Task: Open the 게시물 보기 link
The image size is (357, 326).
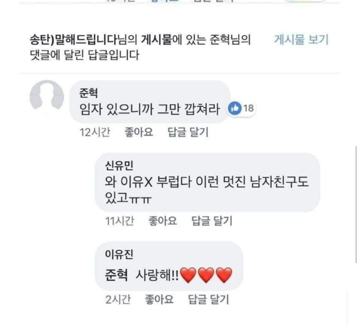Action: pos(301,40)
